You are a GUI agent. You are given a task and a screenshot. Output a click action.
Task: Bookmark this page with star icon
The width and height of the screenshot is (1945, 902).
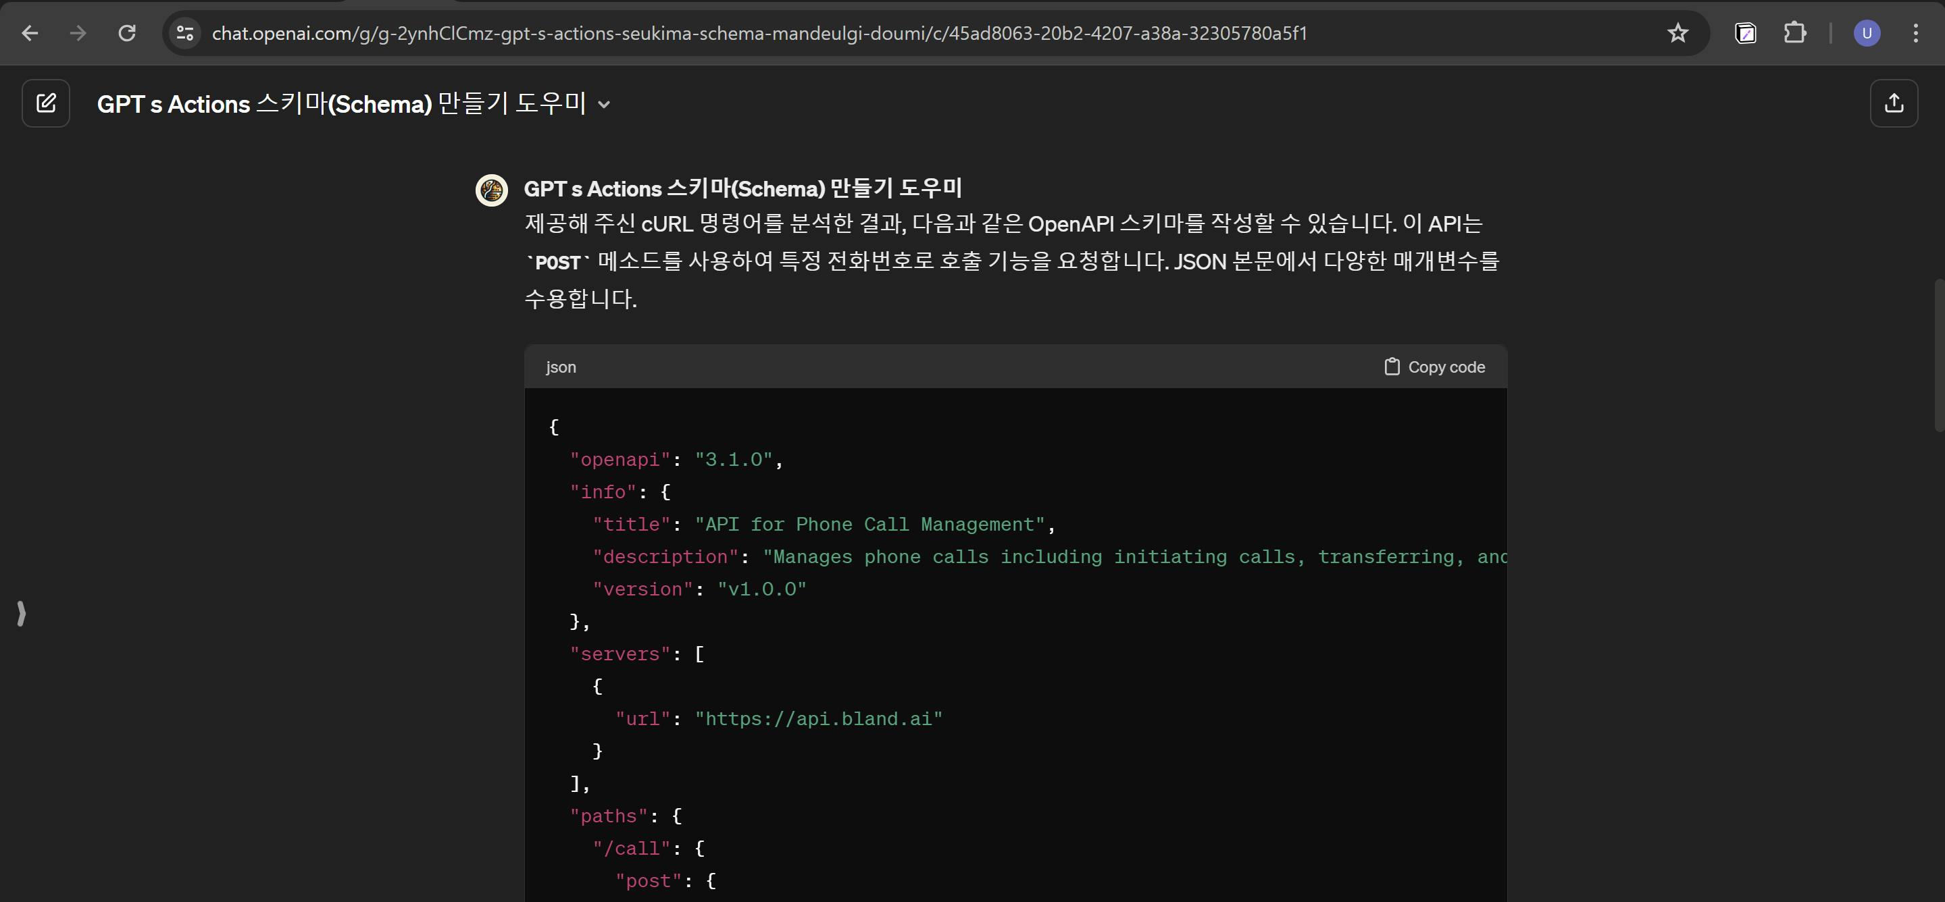[1677, 33]
